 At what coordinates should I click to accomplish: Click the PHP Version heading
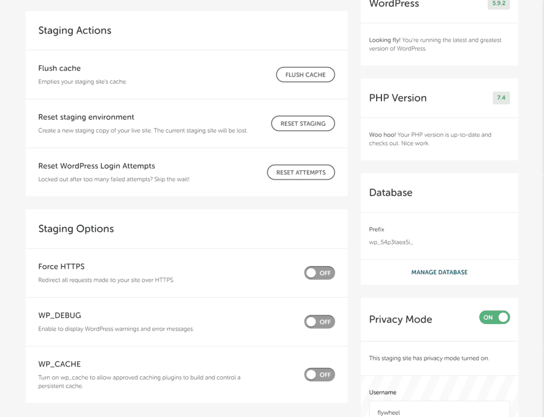coord(397,98)
